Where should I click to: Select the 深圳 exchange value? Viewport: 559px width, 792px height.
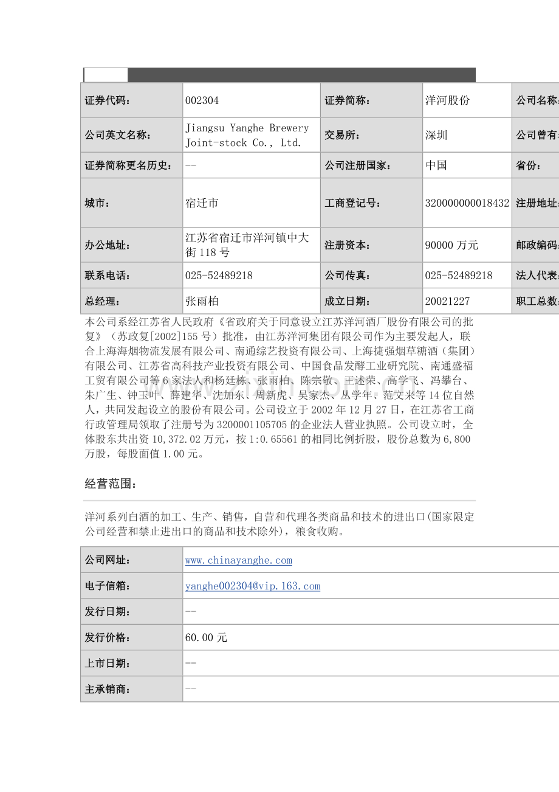tap(436, 135)
